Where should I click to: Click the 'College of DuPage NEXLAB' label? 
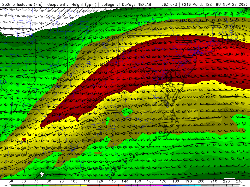126,5
